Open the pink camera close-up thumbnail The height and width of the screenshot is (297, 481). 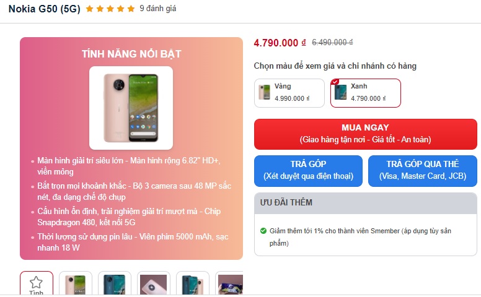154,284
